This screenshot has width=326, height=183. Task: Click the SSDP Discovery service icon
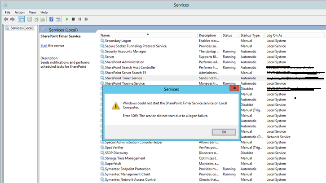click(102, 152)
